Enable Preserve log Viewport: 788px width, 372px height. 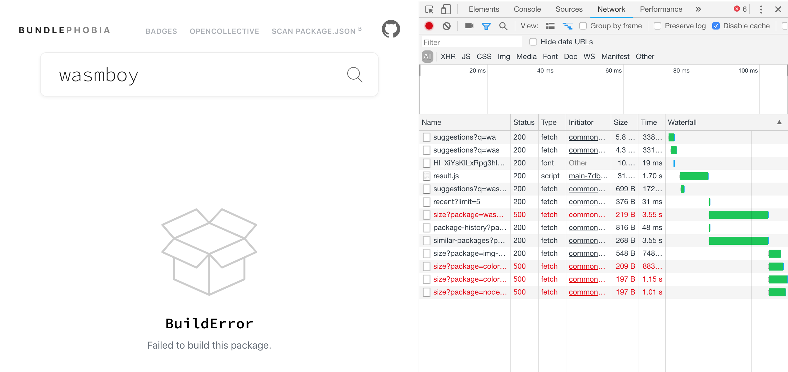tap(658, 26)
